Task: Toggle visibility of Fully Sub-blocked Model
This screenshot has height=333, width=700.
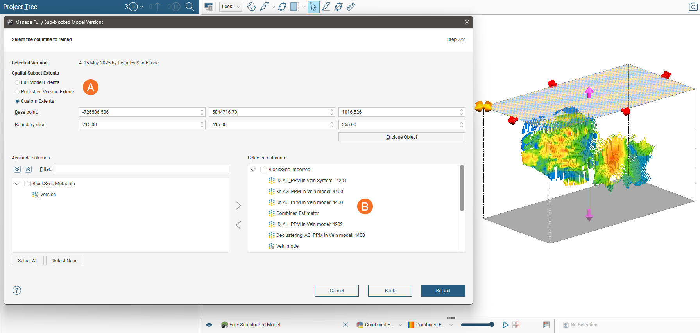Action: (x=209, y=325)
